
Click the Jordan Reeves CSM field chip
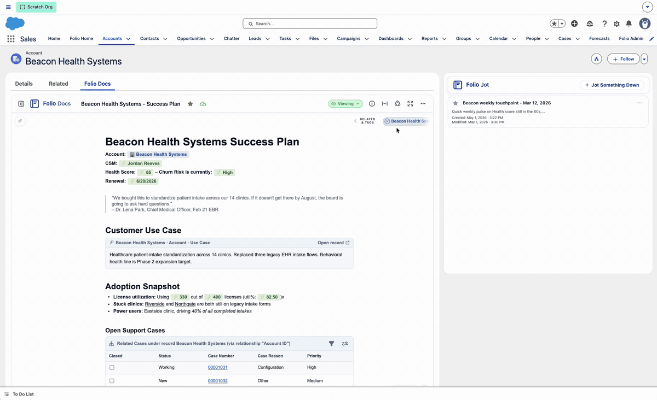coord(141,163)
